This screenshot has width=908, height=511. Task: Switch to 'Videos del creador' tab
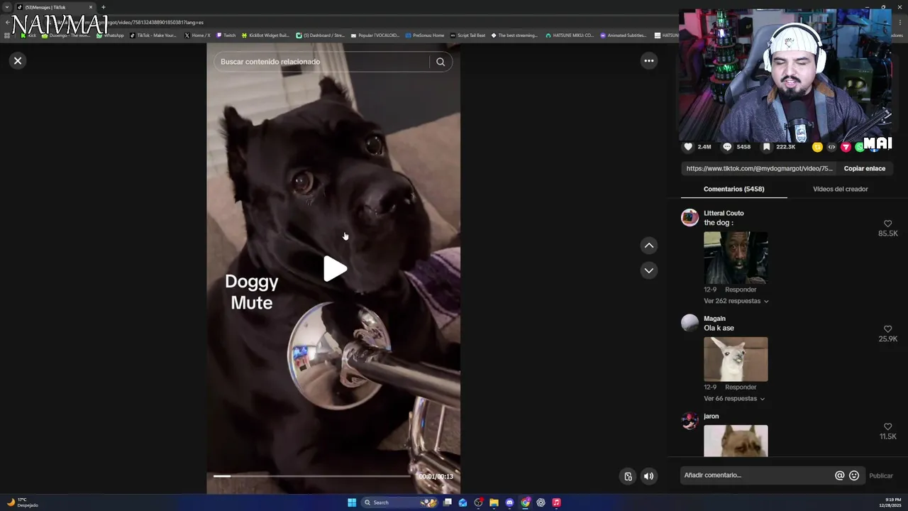click(x=840, y=189)
